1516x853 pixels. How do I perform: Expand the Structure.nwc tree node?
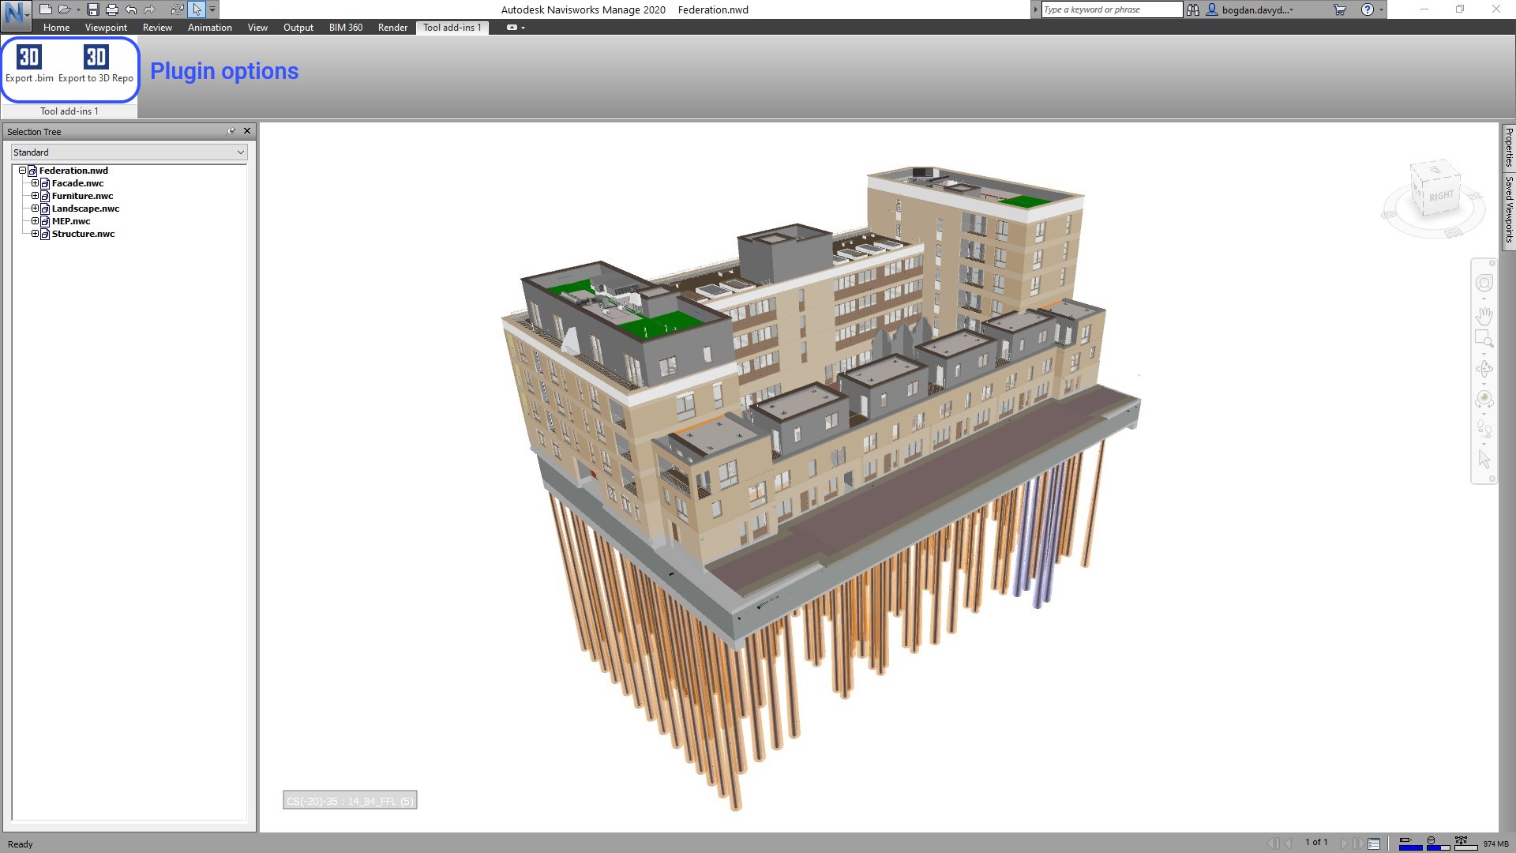pos(35,234)
